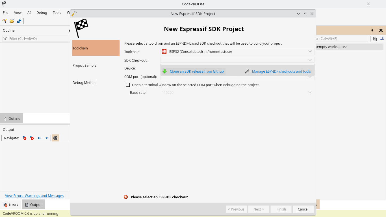Click the sync arrows icon in right panel
The image size is (386, 217).
(x=382, y=39)
